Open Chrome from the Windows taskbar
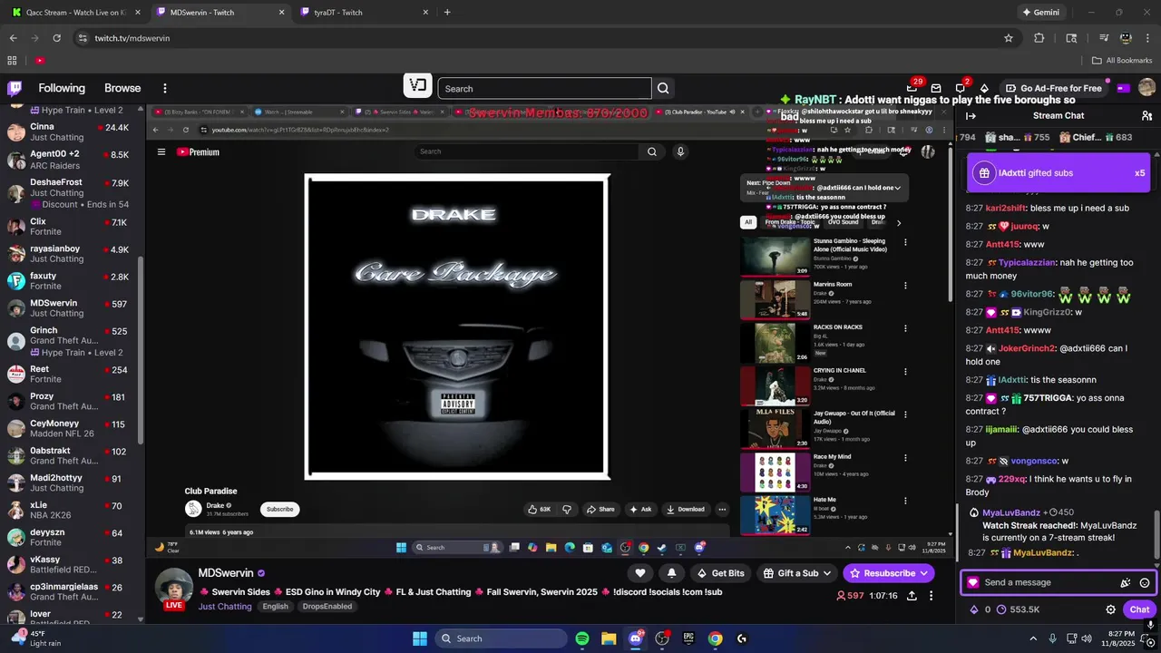This screenshot has height=653, width=1161. click(x=716, y=638)
